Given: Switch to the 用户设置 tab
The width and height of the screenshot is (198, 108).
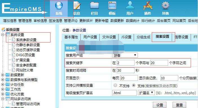Looking at the screenshot, I should tap(90, 37).
